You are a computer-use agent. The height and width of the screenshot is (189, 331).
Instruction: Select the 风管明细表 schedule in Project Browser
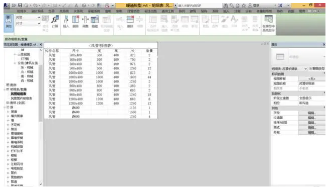tap(19, 94)
